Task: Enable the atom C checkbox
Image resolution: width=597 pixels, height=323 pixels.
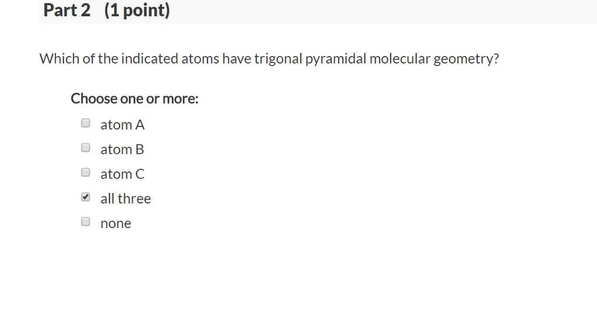Action: [86, 172]
